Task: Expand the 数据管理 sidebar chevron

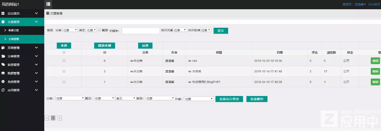Action: (36, 73)
